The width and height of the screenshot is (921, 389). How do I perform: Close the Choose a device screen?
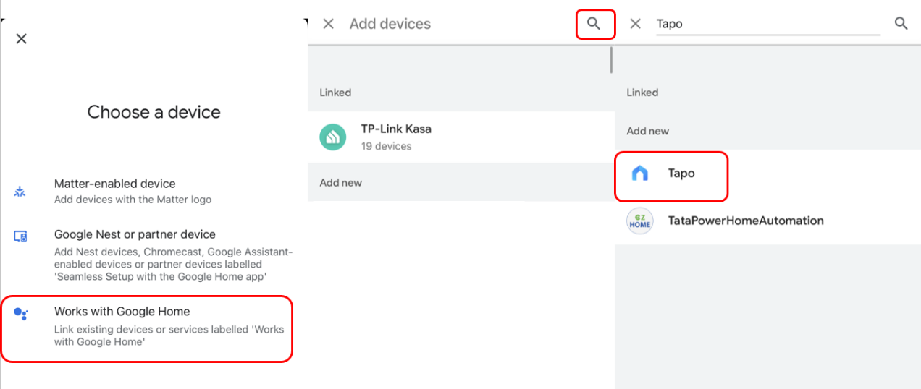point(22,39)
